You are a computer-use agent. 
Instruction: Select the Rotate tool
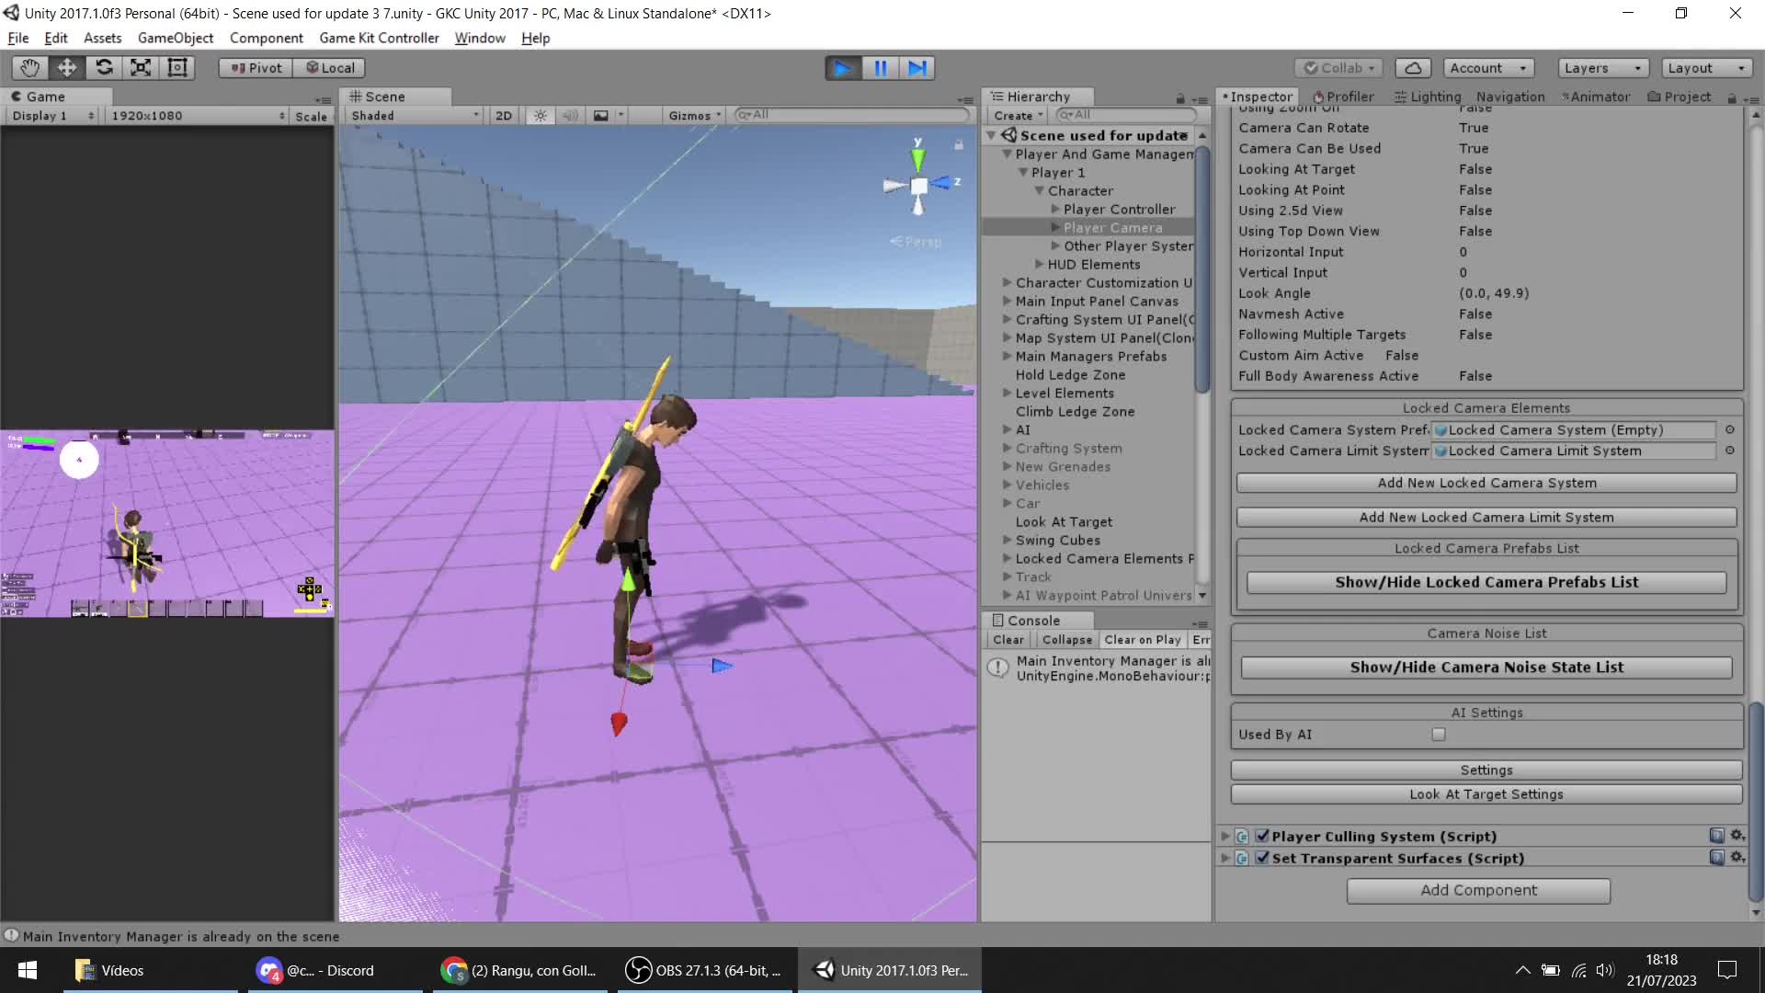pos(104,67)
